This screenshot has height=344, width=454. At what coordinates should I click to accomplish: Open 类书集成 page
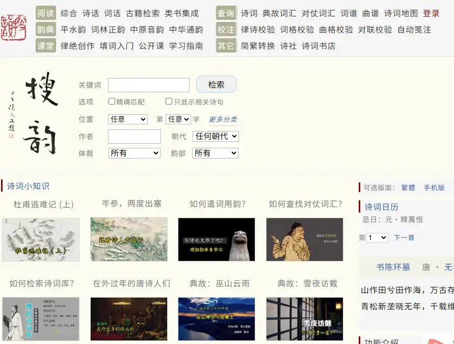(182, 13)
